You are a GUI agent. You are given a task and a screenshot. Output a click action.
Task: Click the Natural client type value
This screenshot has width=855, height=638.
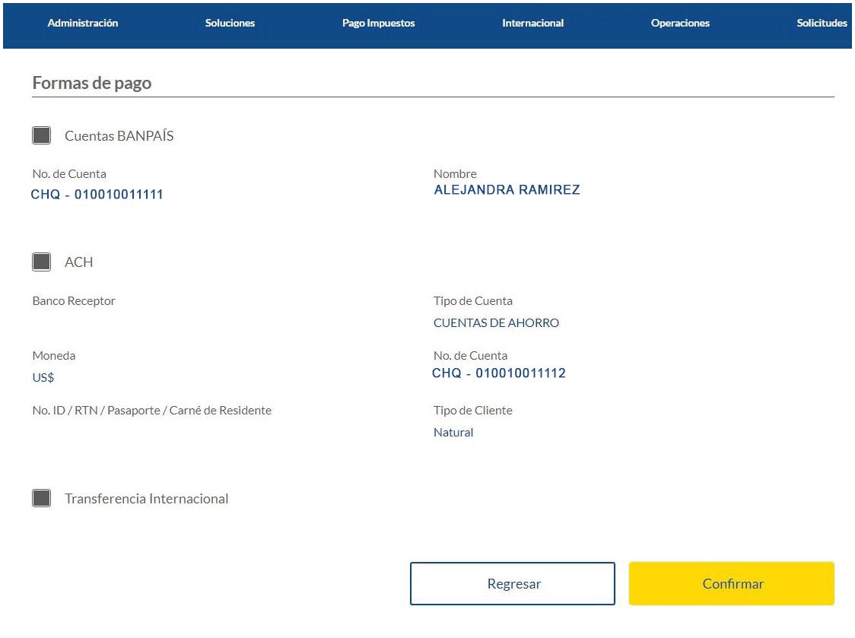pyautogui.click(x=453, y=433)
